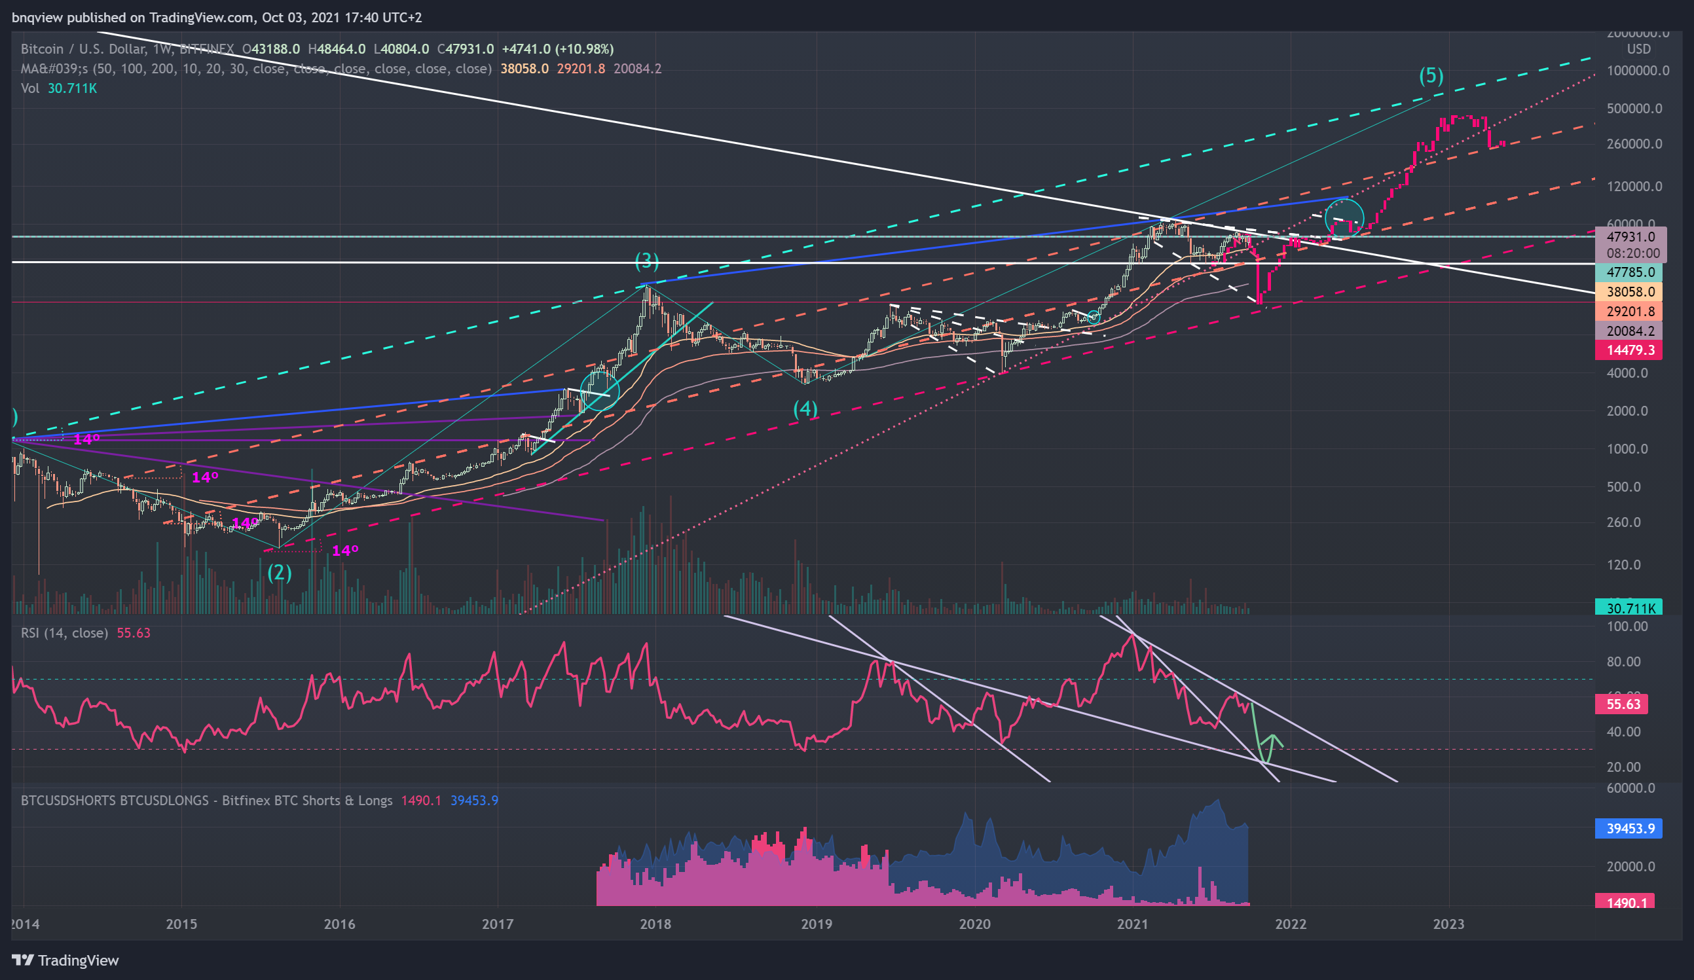The height and width of the screenshot is (980, 1694).
Task: Select the Elliott wave (4) label
Action: tap(805, 408)
